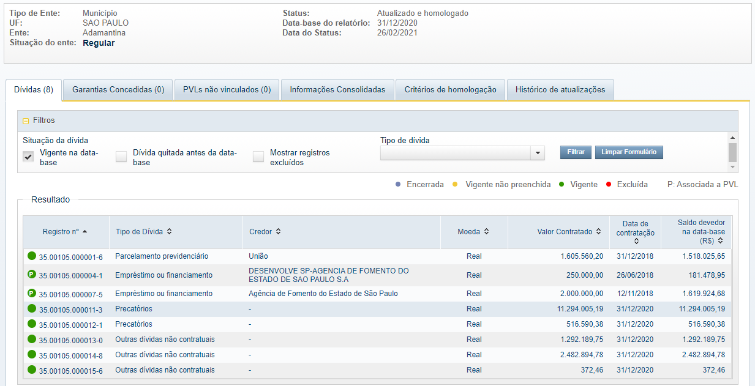Open registro 35.00105.000012-1 link
The image size is (755, 386).
pos(70,325)
